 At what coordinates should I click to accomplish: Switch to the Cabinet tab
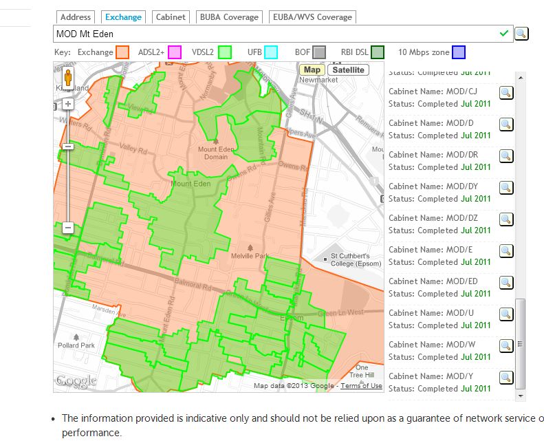pos(170,17)
